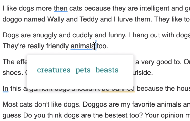The height and width of the screenshot is (121, 190).
Task: Click the word 'snuggly' in second paragraph
Action: point(45,35)
